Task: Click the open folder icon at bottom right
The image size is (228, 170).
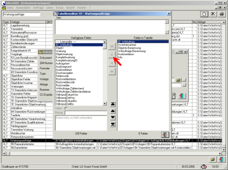Action: pos(213,160)
